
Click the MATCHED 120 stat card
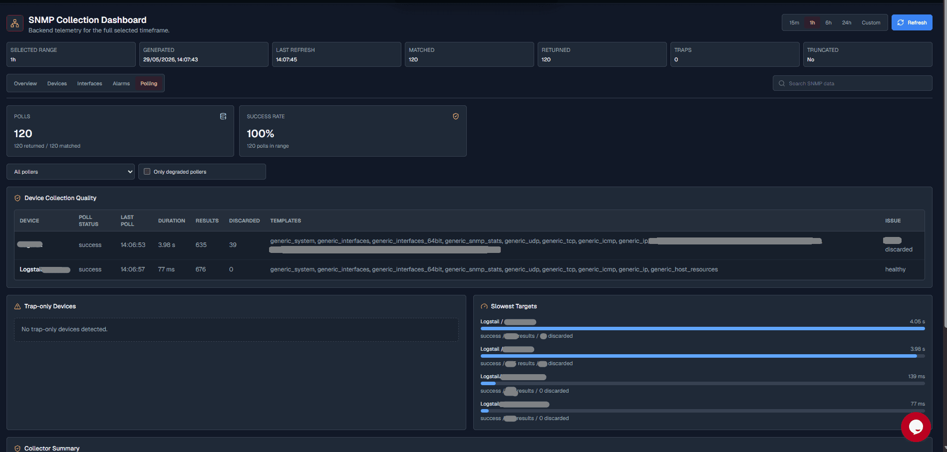(x=469, y=54)
